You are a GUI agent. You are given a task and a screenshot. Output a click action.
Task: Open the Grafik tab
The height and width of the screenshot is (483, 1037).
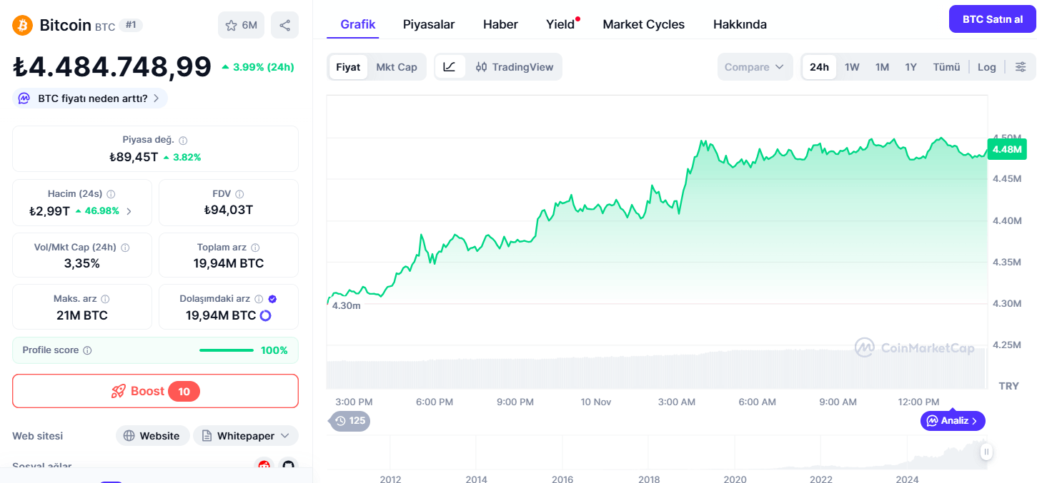[x=358, y=24]
